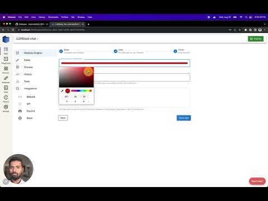Pick a shade in the color saturation area
The image size is (268, 201).
point(76,77)
